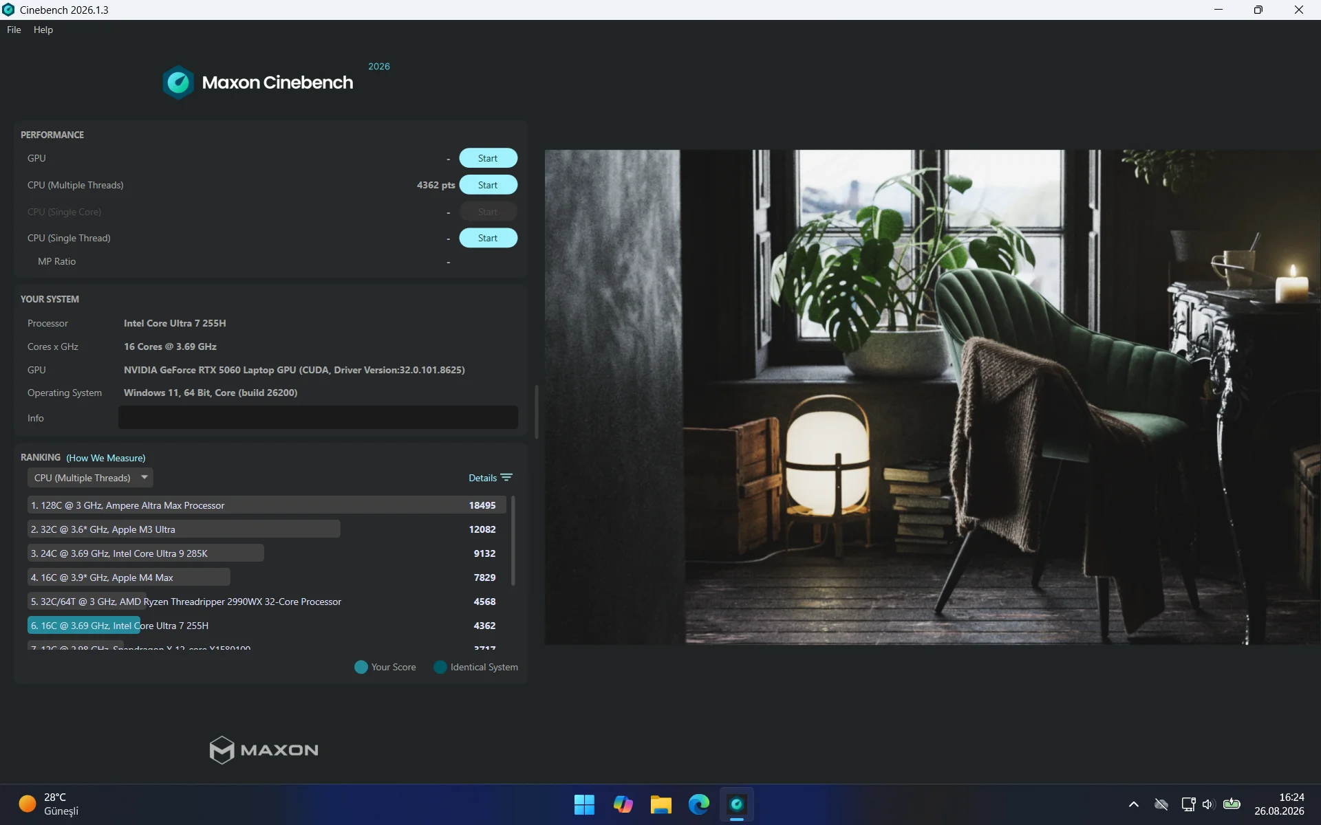Viewport: 1321px width, 825px height.
Task: Click the Maxon logo at bottom
Action: 264,750
